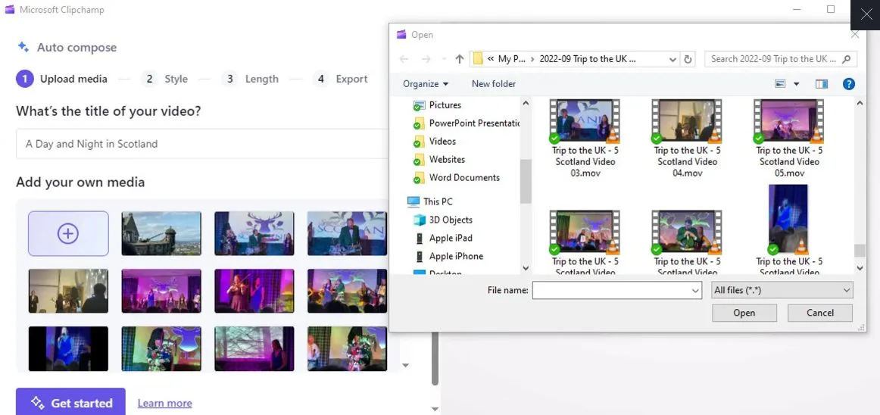Open the Word Documents folder
Screen dimensions: 880x415
(464, 177)
